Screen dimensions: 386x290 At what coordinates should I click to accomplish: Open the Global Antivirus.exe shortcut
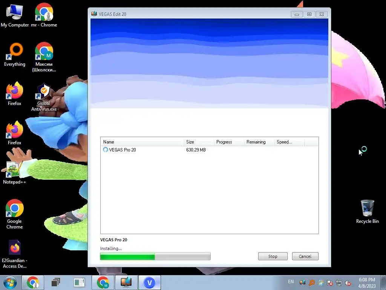pyautogui.click(x=44, y=97)
